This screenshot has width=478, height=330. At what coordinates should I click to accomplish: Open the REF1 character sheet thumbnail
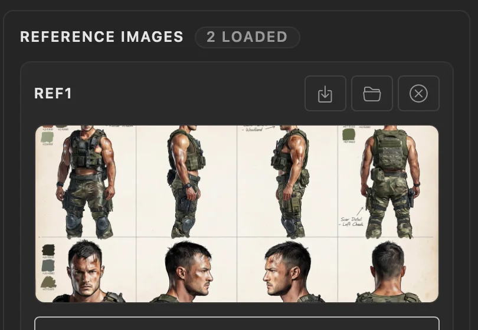coord(237,214)
